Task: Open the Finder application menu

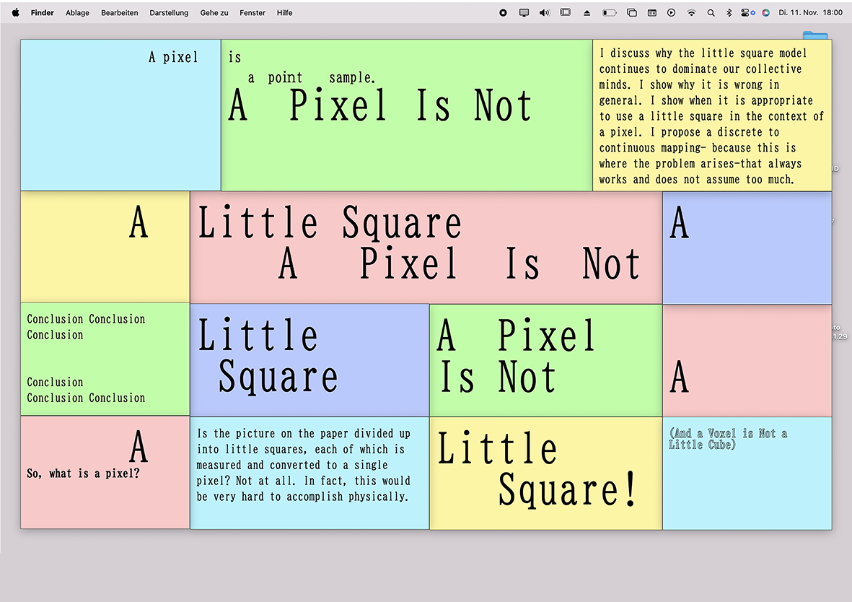Action: point(43,13)
